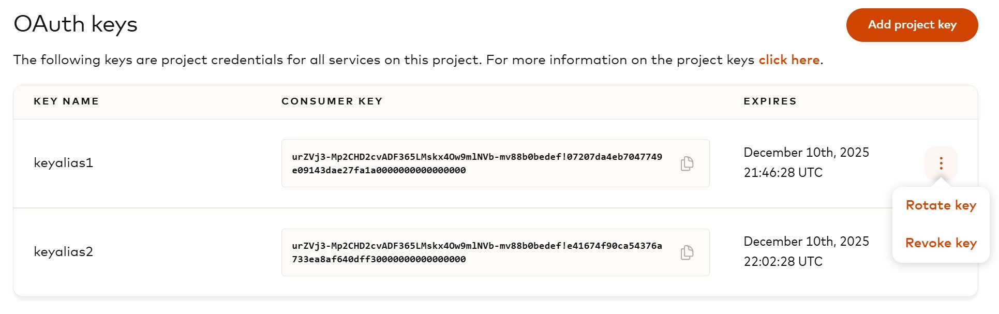Click the EXPIRES column header
This screenshot has width=999, height=314.
click(770, 101)
